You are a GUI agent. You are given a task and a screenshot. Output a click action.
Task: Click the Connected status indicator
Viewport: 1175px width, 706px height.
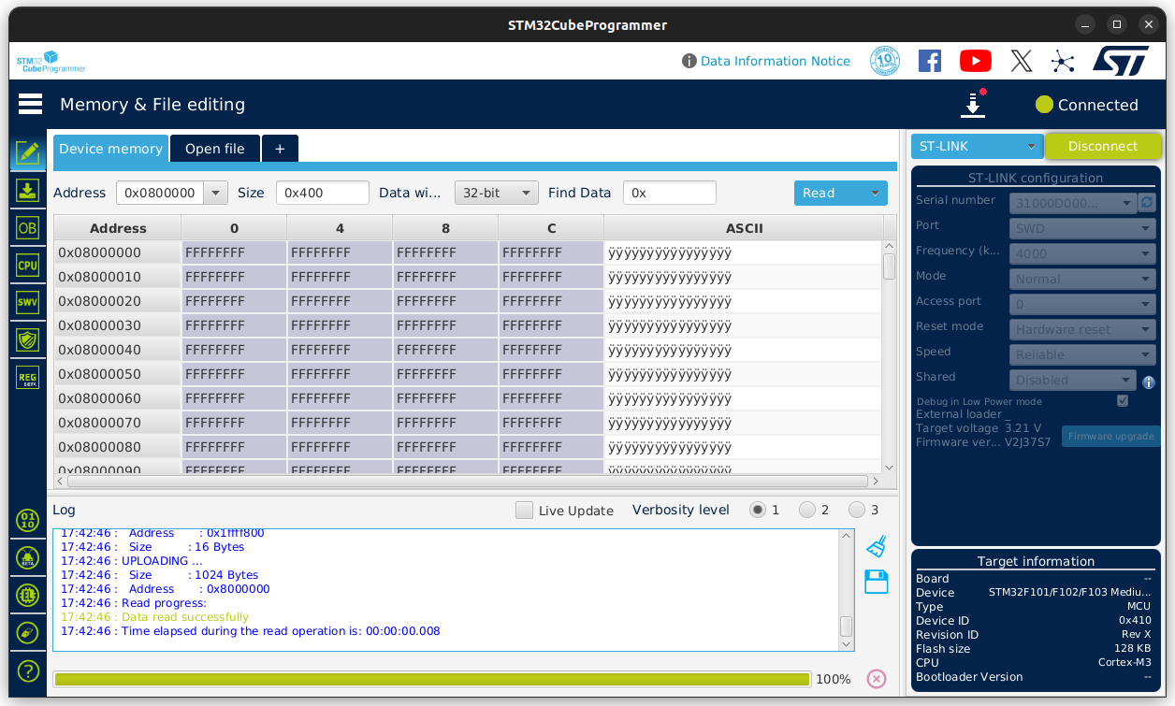pyautogui.click(x=1087, y=105)
